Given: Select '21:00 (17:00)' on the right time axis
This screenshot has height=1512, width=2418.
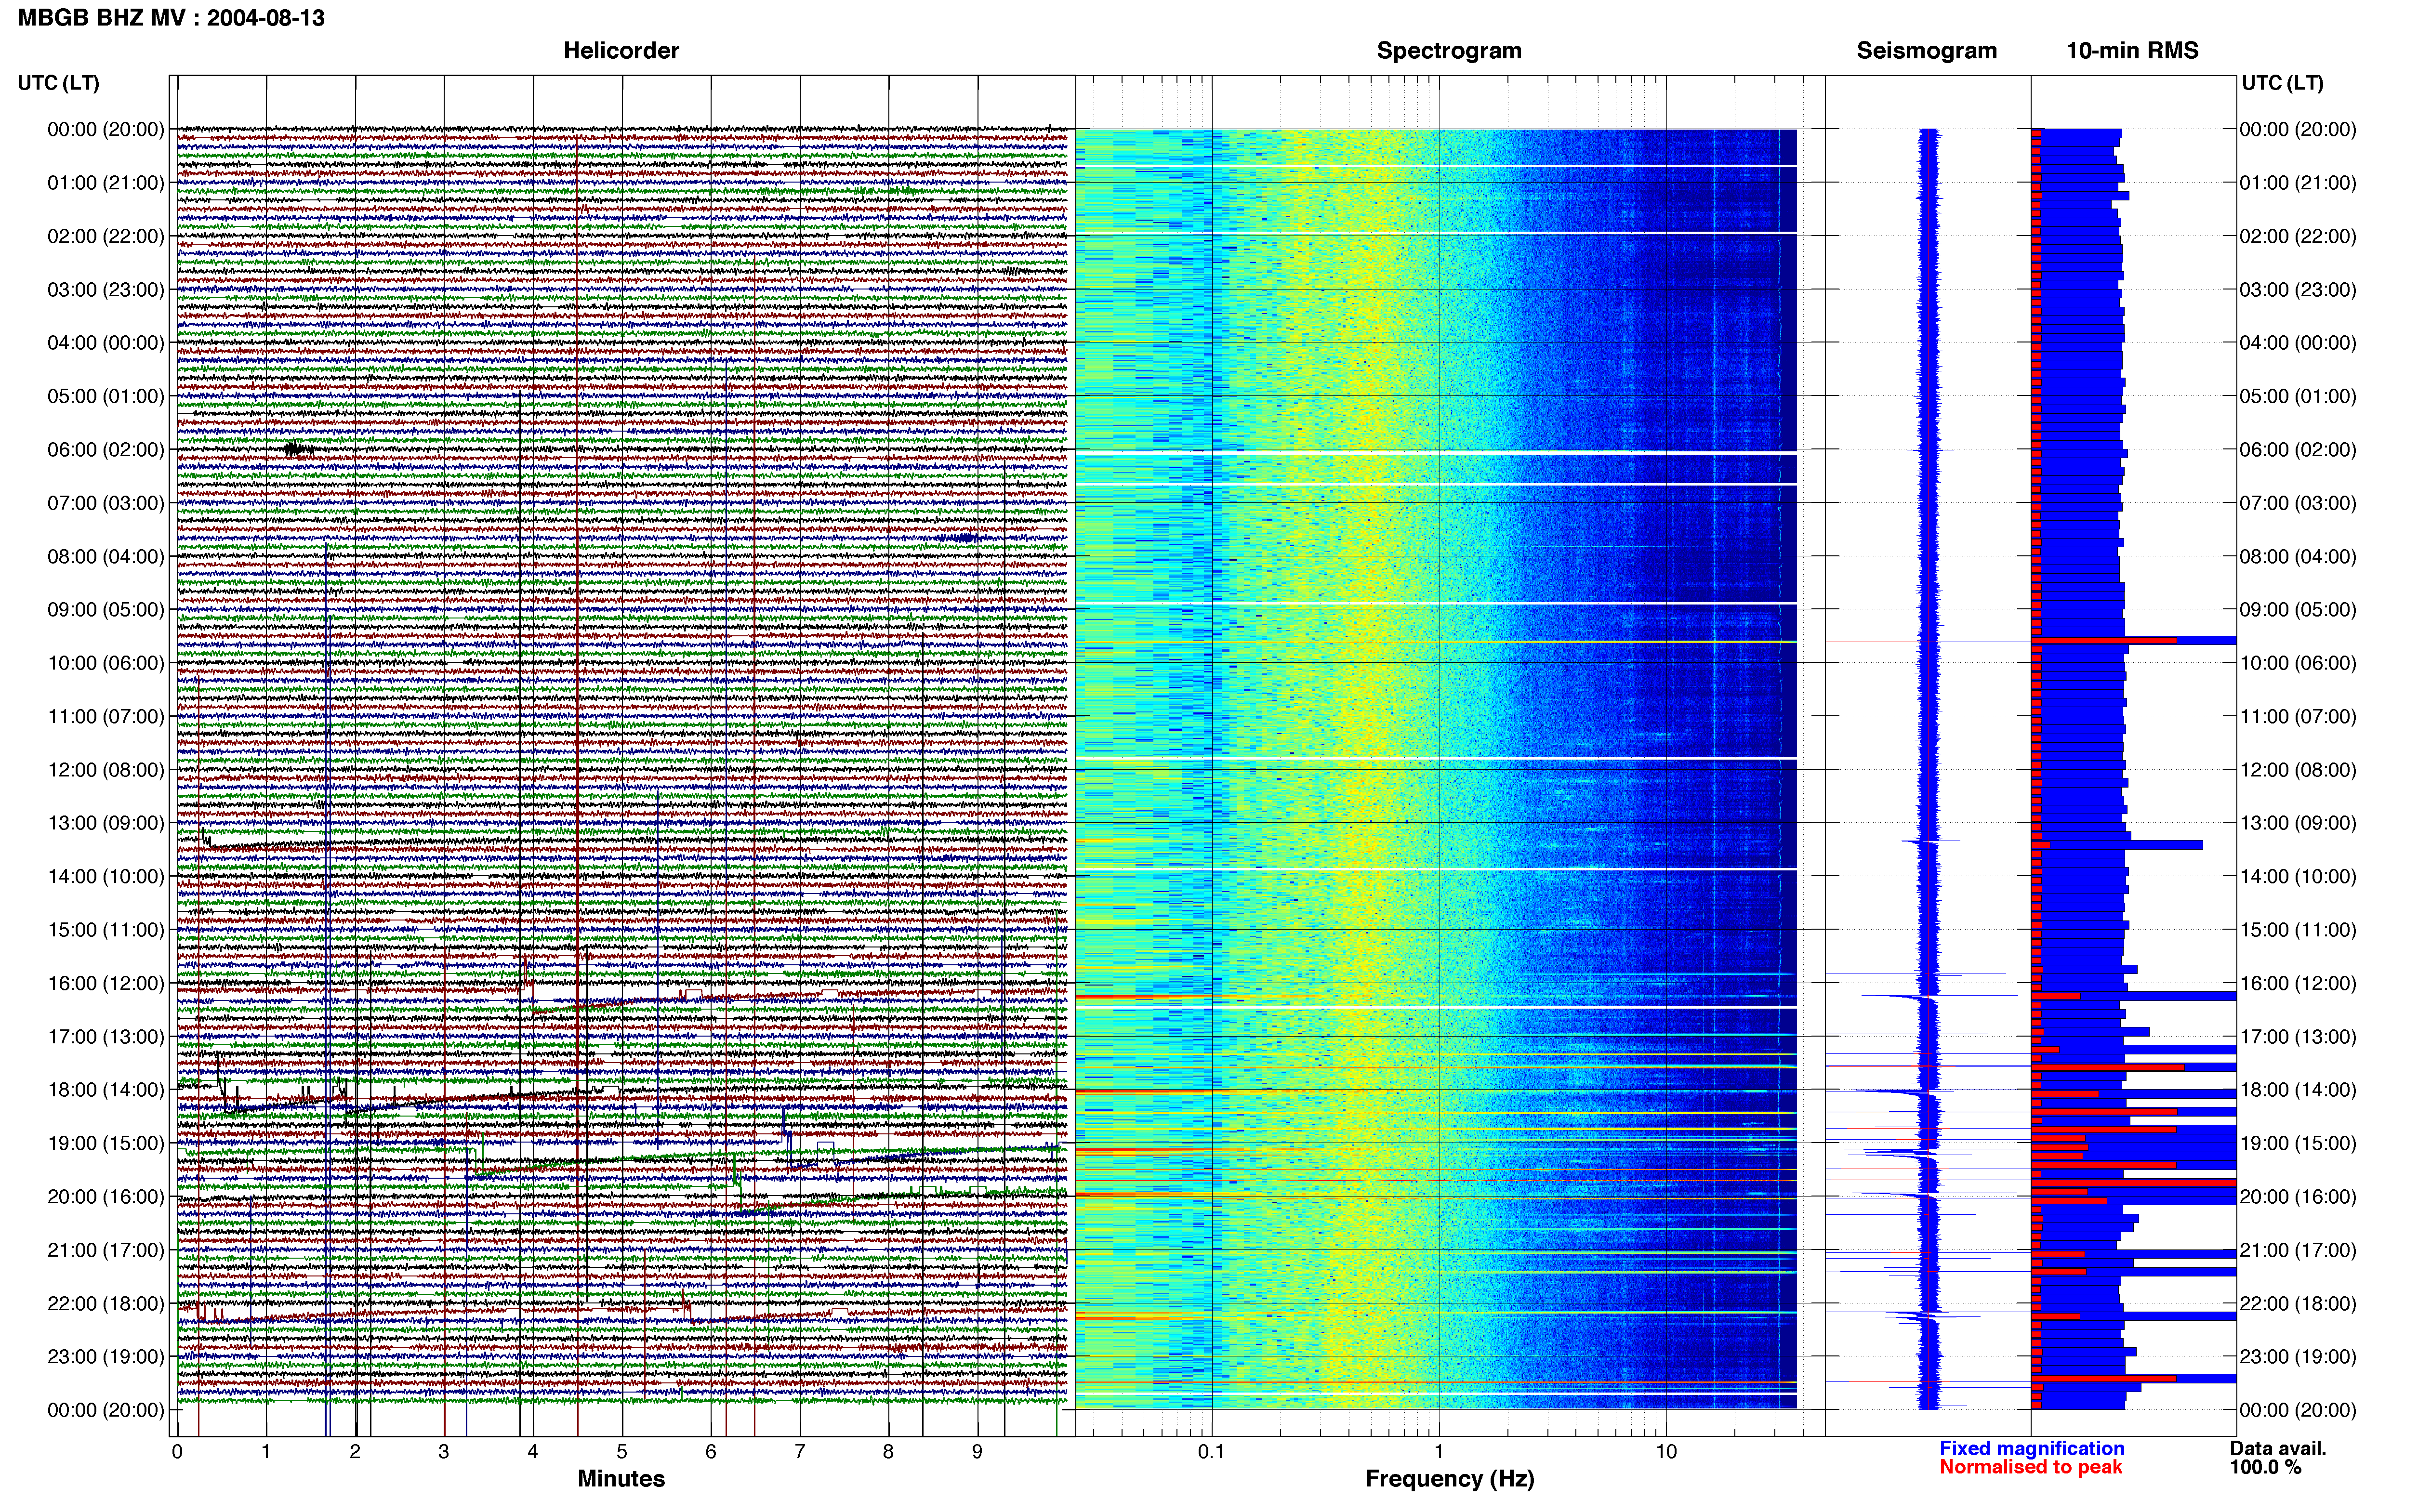Looking at the screenshot, I should 2298,1250.
